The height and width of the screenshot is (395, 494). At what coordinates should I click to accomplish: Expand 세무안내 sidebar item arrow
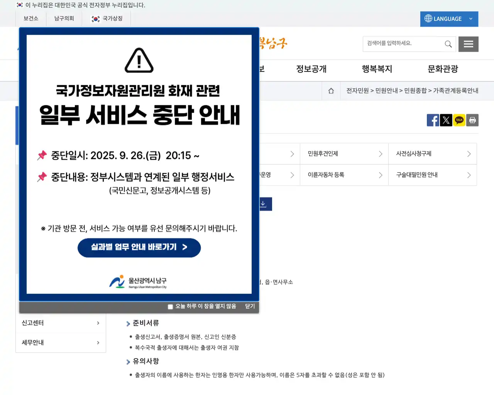pos(98,343)
